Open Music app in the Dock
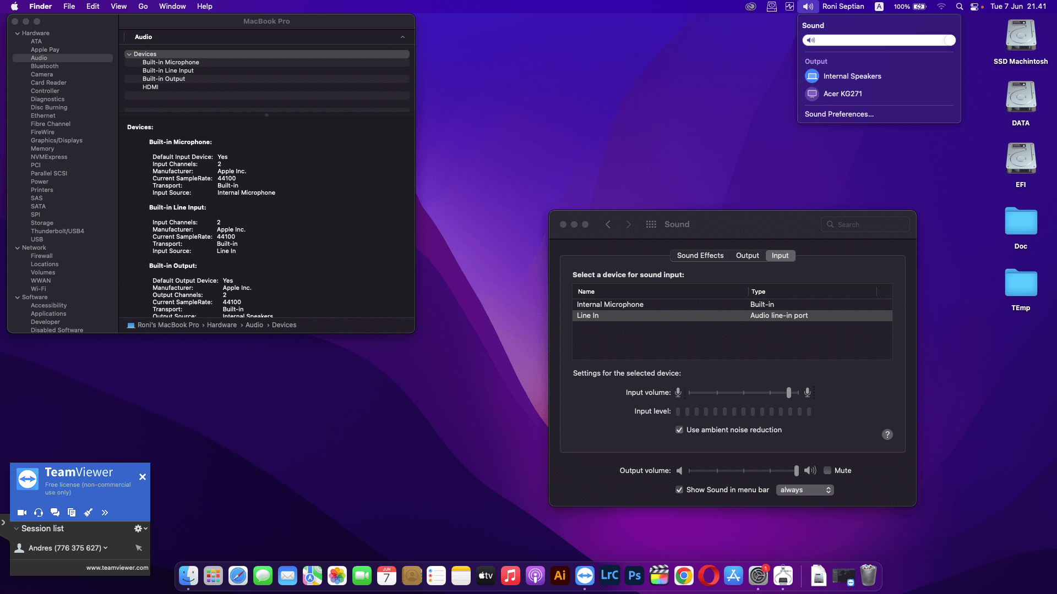The width and height of the screenshot is (1057, 594). click(510, 576)
